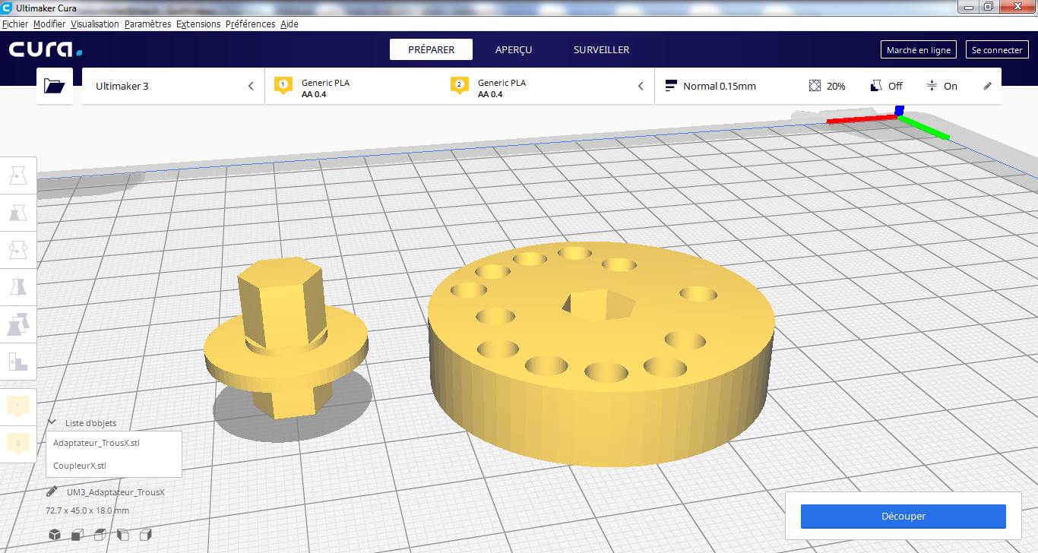Viewport: 1038px width, 553px height.
Task: Click the adhesion On icon
Action: [932, 86]
